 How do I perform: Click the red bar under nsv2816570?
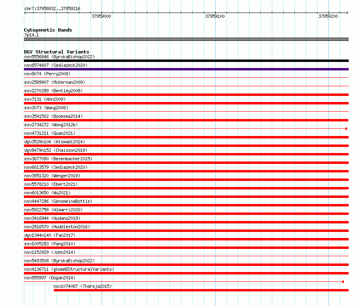click(186, 231)
